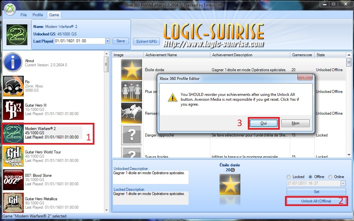
Task: Select the 'Guitar Hero Metallica' title text
Action: click(x=41, y=199)
